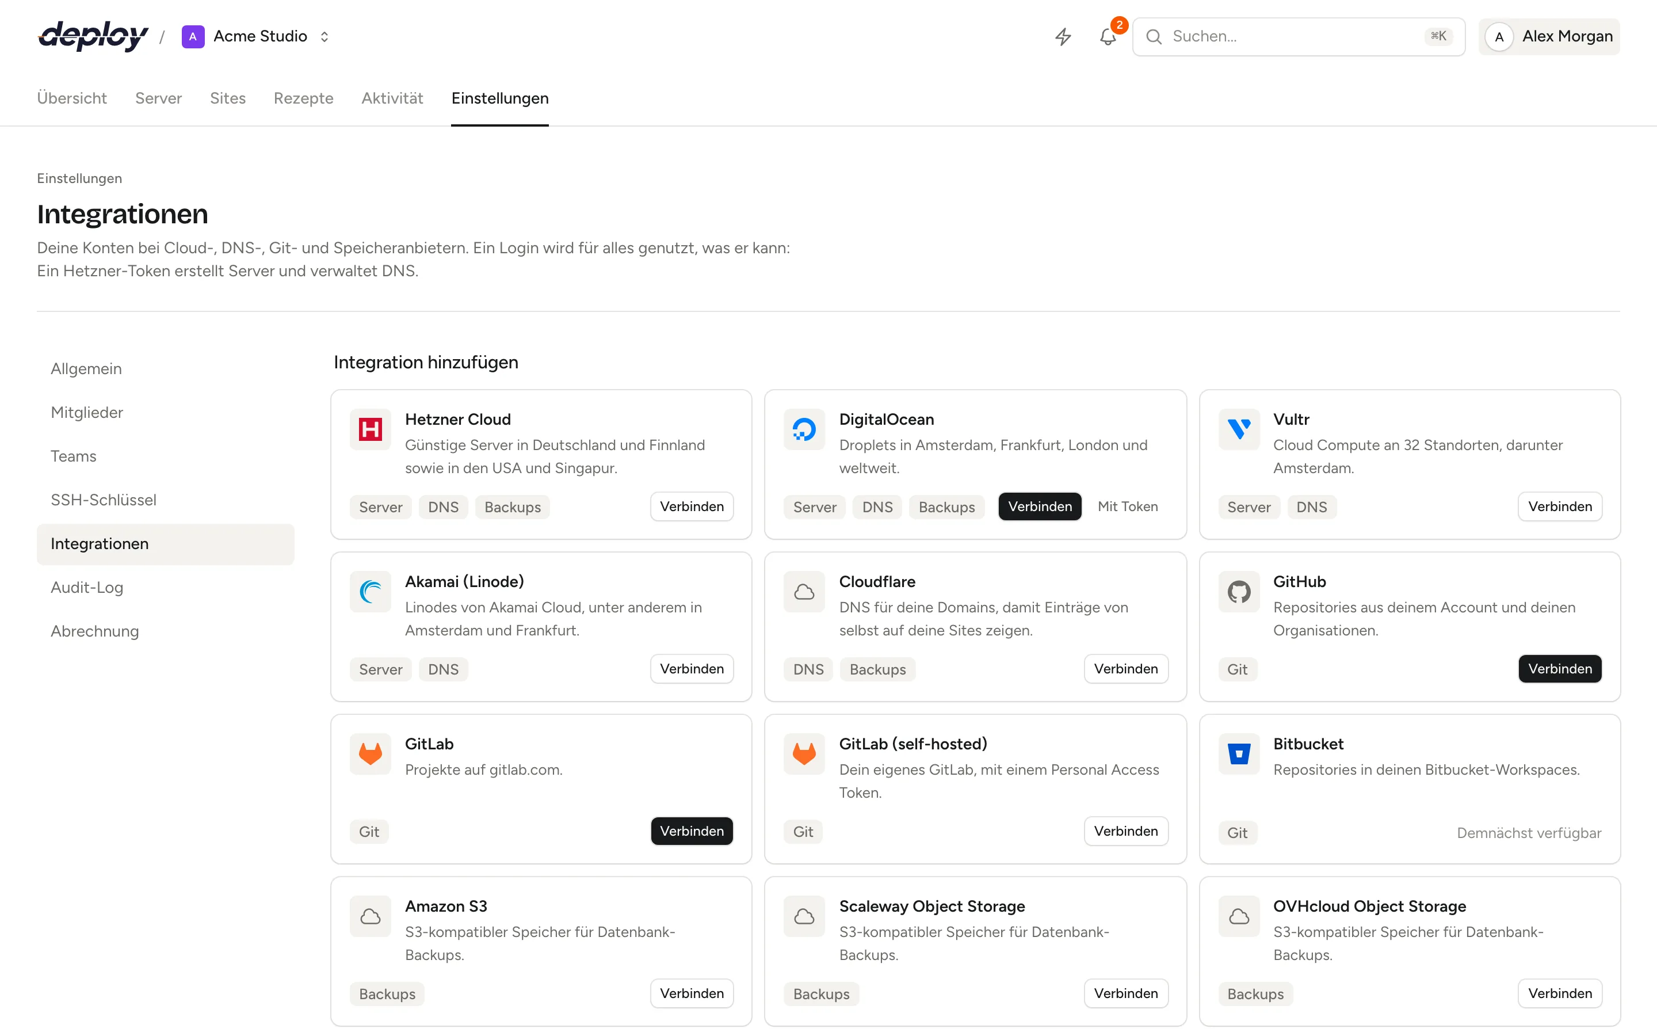This screenshot has height=1036, width=1657.
Task: Click the Backups tag on DigitalOcean
Action: (946, 507)
